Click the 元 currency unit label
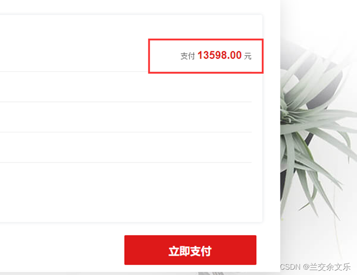This screenshot has height=275, width=357. 248,56
